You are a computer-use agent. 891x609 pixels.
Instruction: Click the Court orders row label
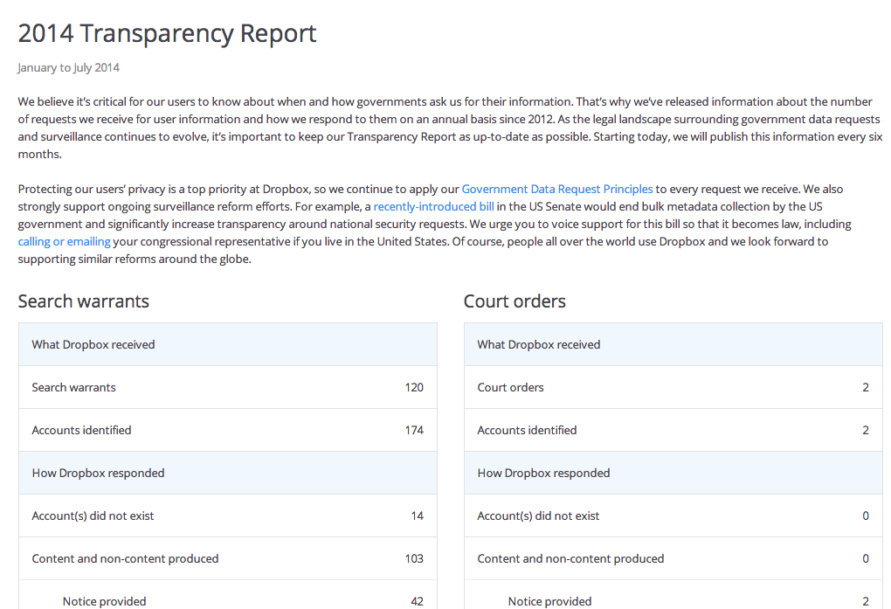[x=510, y=388]
